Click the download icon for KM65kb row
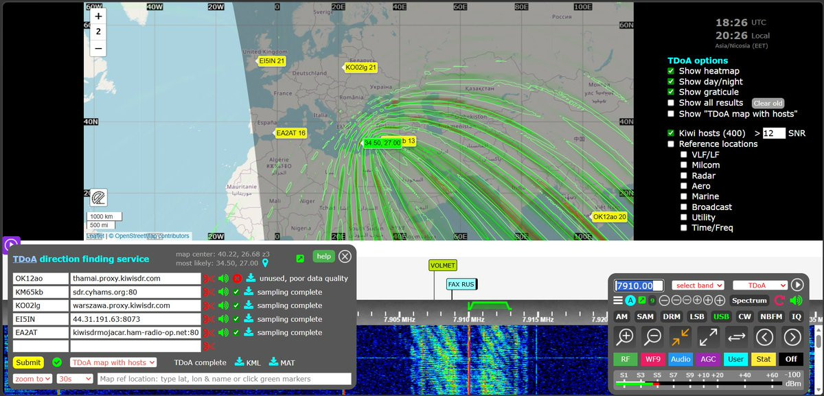 (x=251, y=292)
